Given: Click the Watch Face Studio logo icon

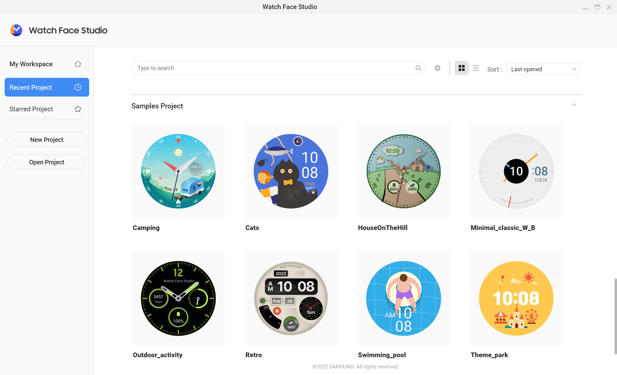Looking at the screenshot, I should [x=16, y=30].
